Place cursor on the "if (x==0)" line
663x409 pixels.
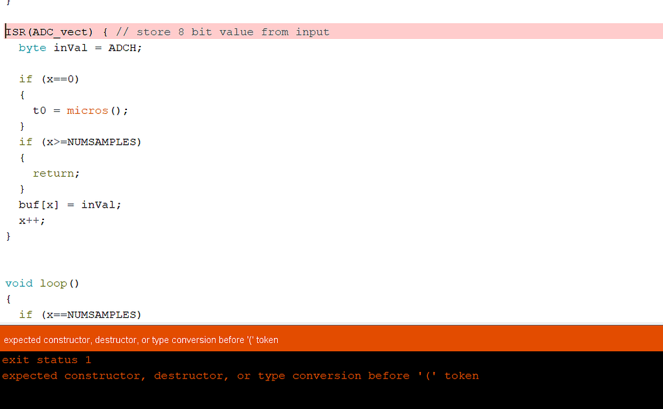[53, 79]
